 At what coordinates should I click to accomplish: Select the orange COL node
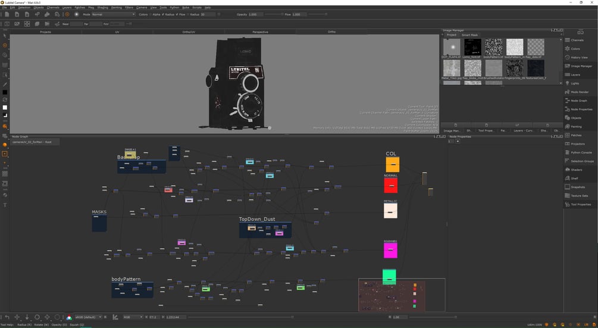tap(393, 164)
